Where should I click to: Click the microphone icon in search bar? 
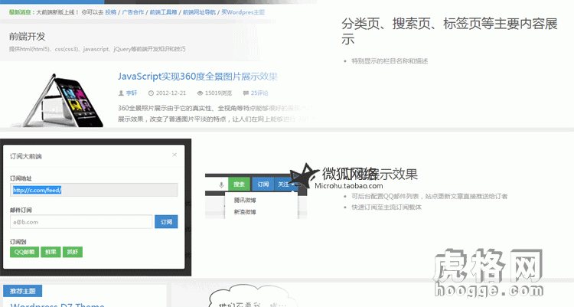click(221, 185)
